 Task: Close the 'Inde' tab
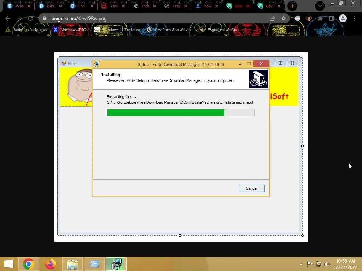154,6
